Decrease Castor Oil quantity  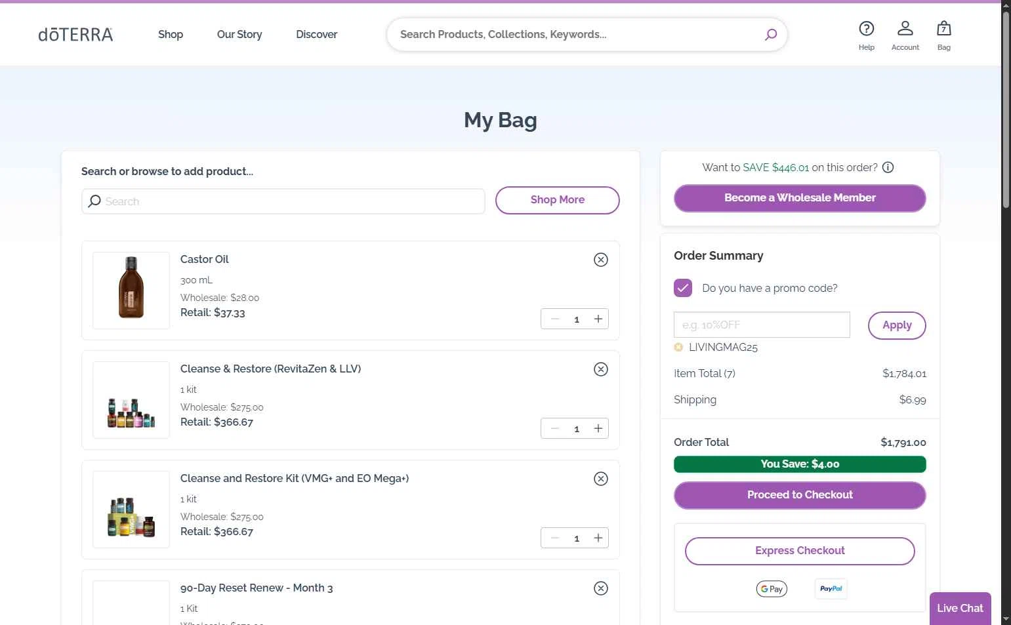[555, 319]
